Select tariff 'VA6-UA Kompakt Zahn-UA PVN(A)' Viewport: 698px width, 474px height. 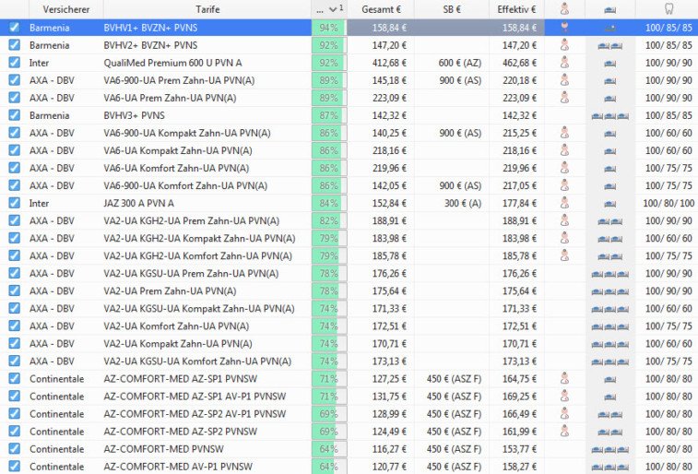178,150
